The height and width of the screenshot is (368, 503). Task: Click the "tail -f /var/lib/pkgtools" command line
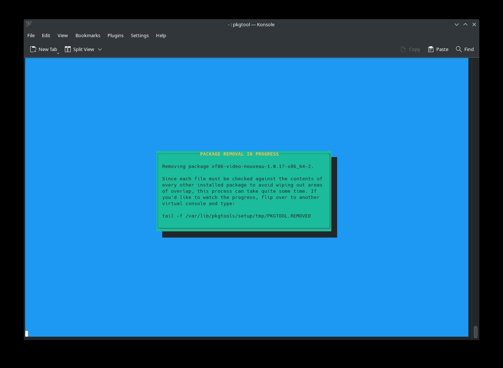pos(237,216)
